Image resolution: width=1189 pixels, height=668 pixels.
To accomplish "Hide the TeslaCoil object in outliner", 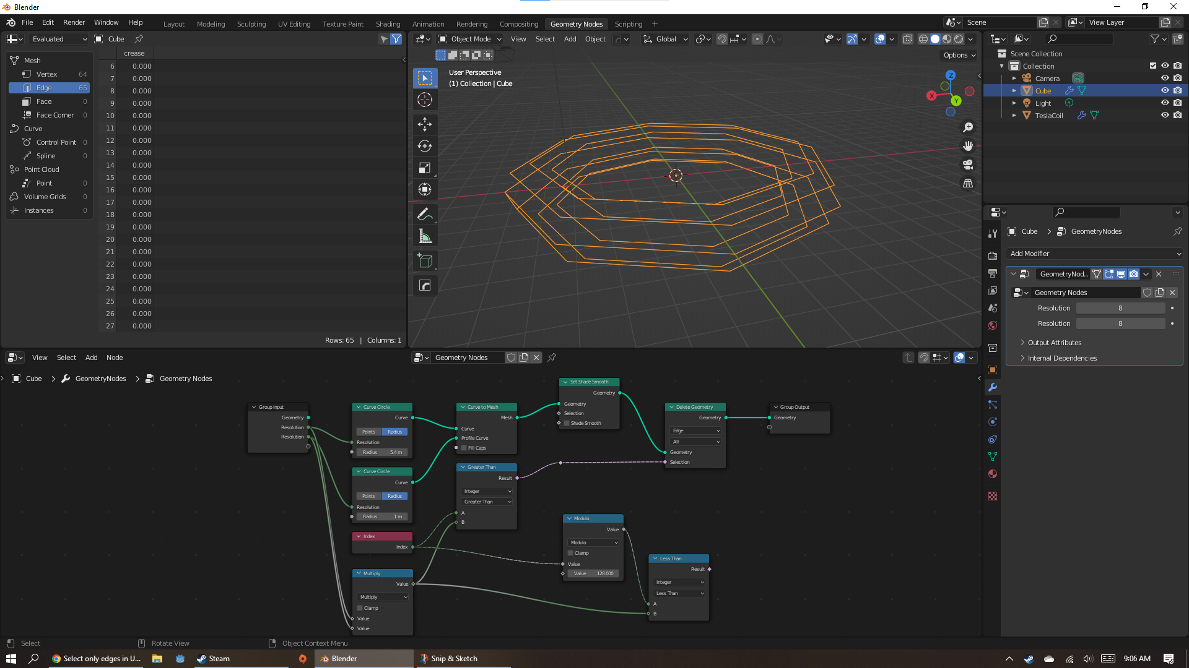I will tap(1165, 115).
